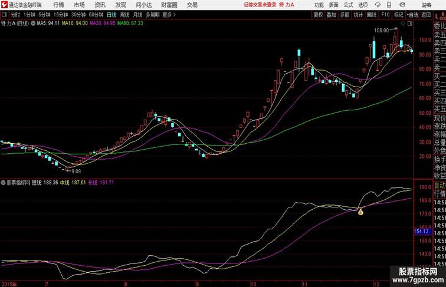Click the 通达信 red logo icon
The width and height of the screenshot is (446, 287).
coord(4,5)
